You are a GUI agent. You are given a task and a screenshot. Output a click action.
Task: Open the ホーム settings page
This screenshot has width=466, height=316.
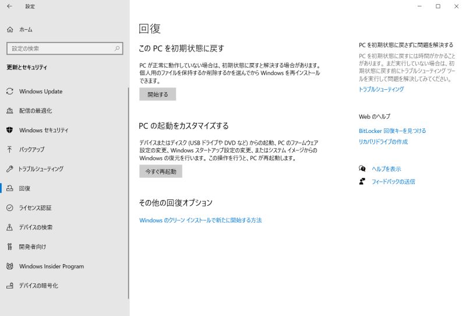(x=65, y=30)
